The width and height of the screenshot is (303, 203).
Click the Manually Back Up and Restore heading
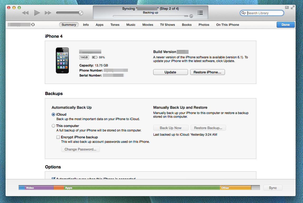pyautogui.click(x=180, y=107)
